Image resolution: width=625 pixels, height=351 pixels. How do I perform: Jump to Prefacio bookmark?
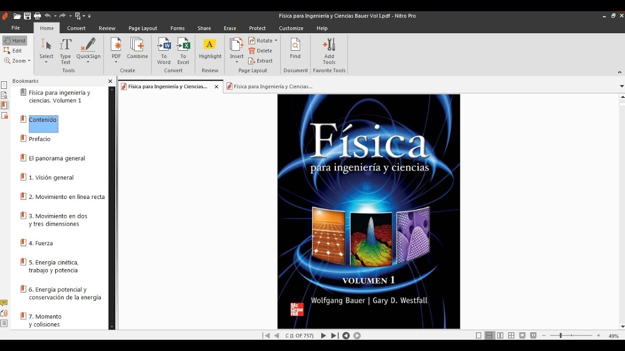40,139
